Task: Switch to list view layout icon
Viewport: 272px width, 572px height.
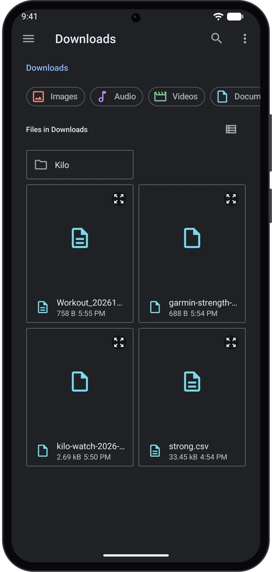Action: (231, 129)
